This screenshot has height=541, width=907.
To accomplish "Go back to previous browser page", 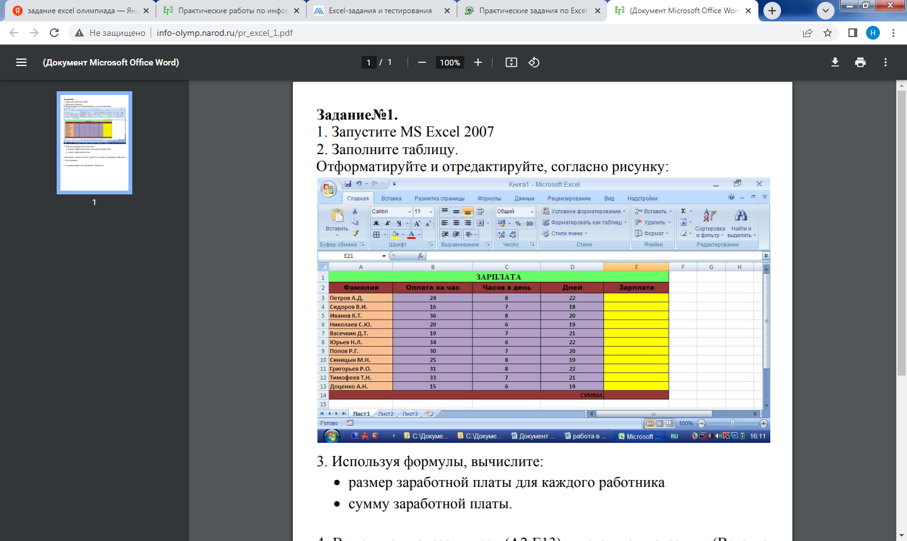I will click(14, 33).
